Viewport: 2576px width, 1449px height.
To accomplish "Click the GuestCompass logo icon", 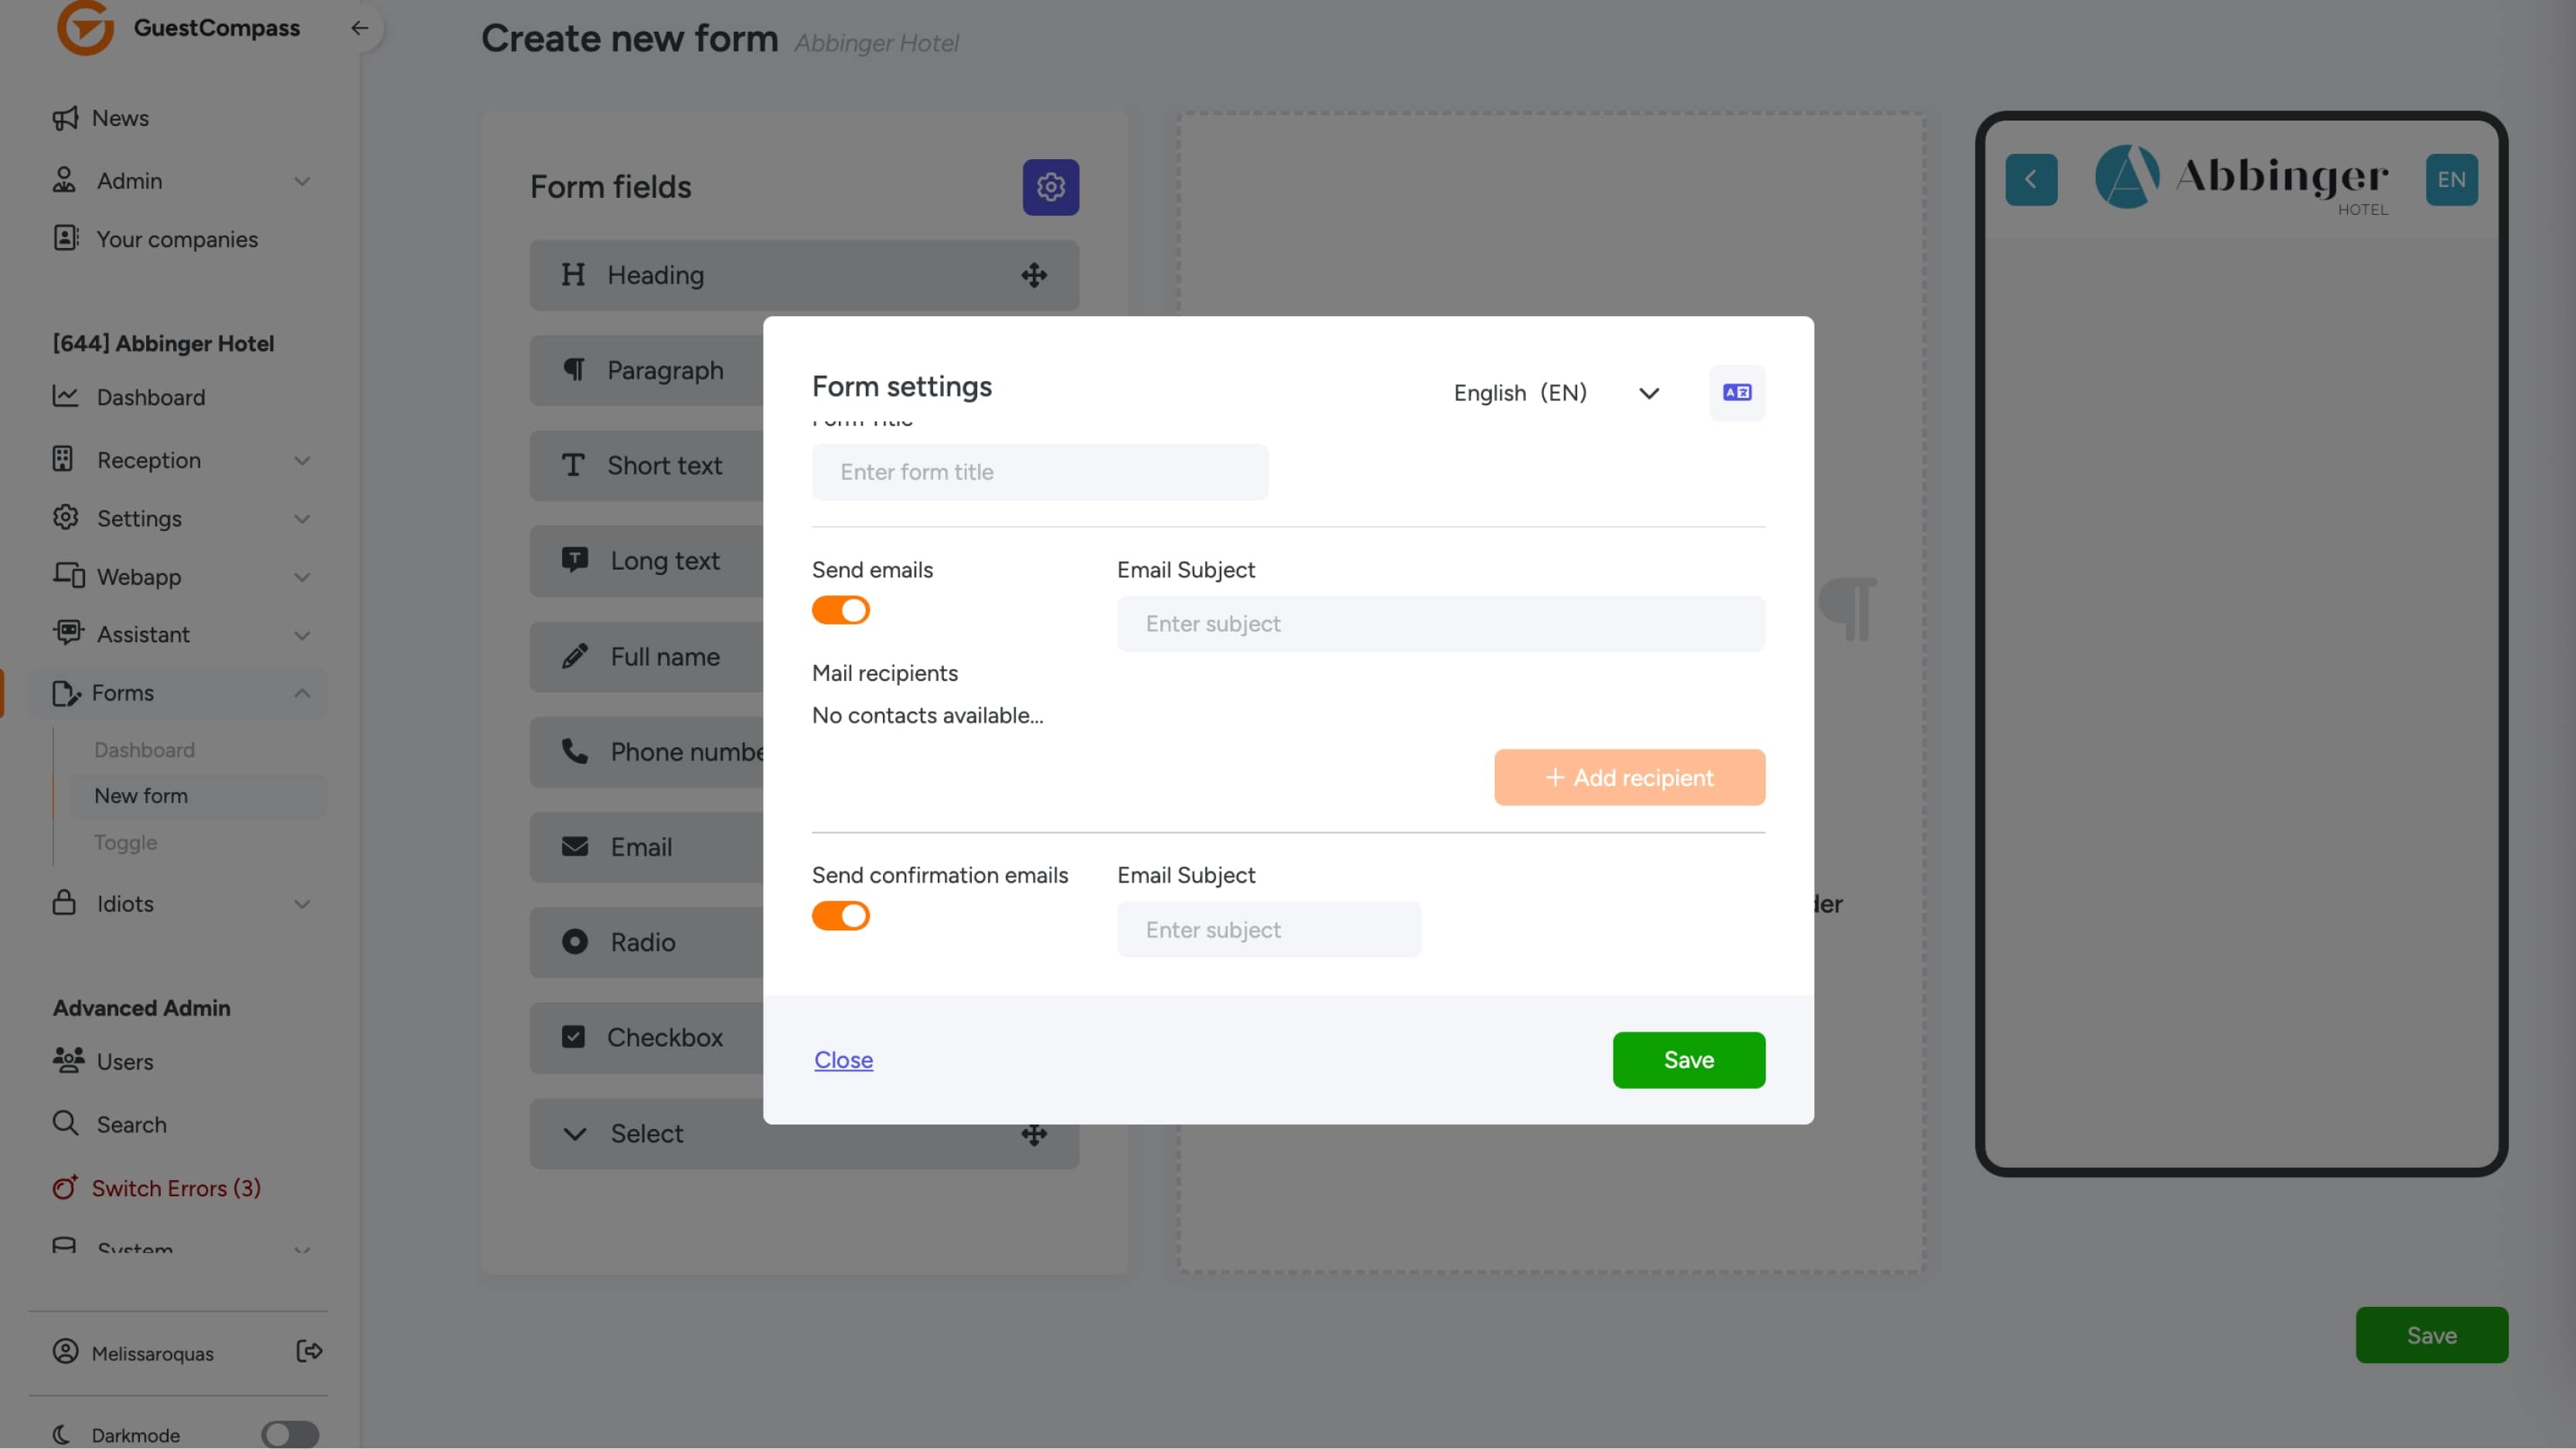I will click(x=85, y=27).
